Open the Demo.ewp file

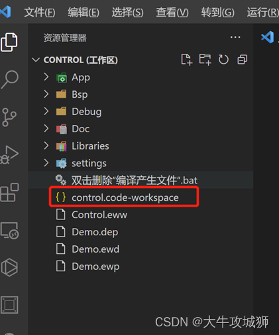(95, 267)
